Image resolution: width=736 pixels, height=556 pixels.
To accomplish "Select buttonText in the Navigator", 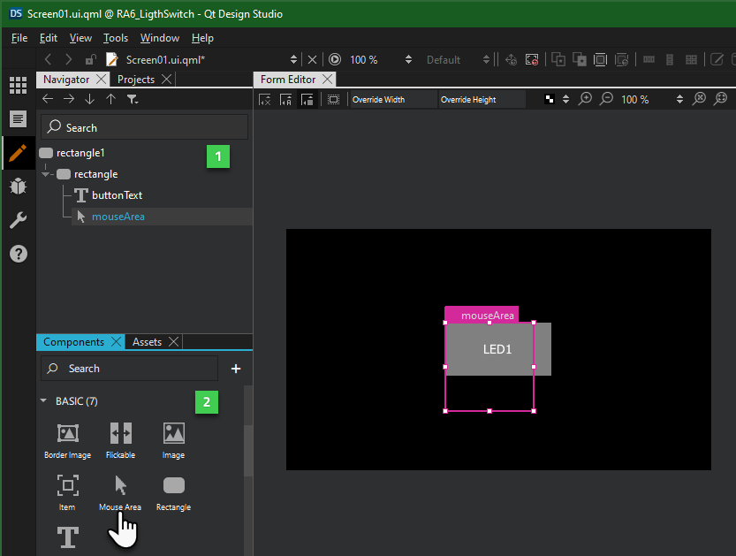I will [x=117, y=195].
